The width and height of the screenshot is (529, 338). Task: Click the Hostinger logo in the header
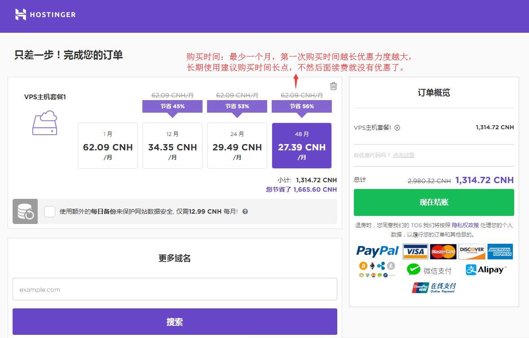point(45,14)
